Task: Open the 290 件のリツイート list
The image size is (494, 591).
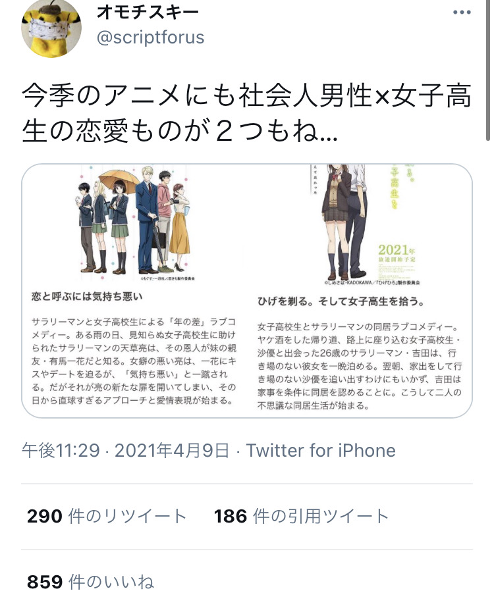Action: (107, 516)
